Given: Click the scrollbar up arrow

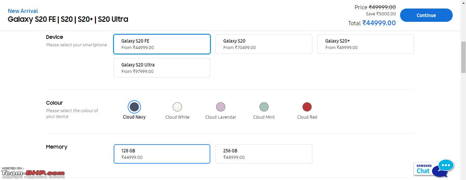Looking at the screenshot, I should point(463,3).
